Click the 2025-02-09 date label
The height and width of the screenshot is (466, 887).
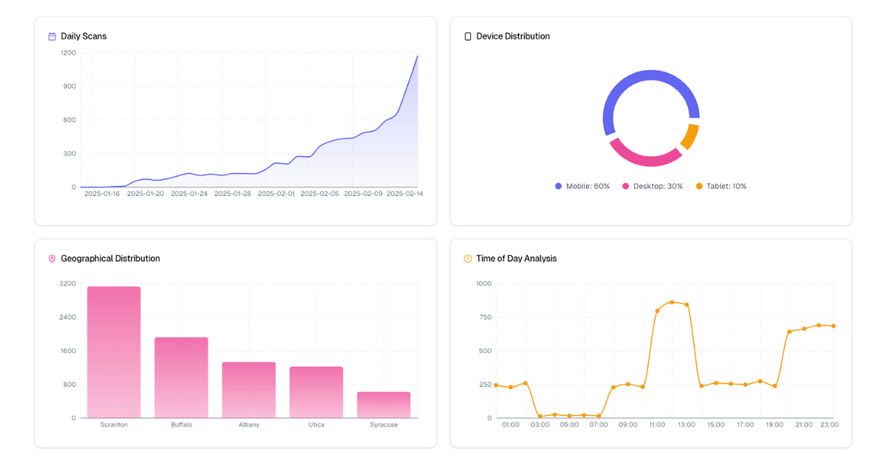click(364, 194)
